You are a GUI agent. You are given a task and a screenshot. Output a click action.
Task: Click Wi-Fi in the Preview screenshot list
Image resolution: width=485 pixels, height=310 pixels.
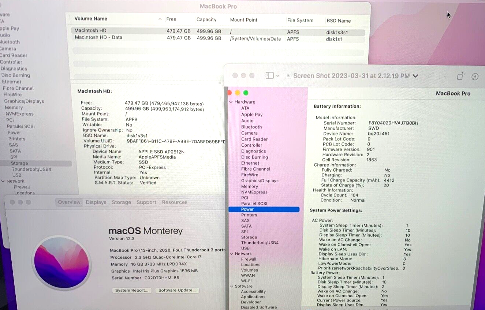point(246,281)
